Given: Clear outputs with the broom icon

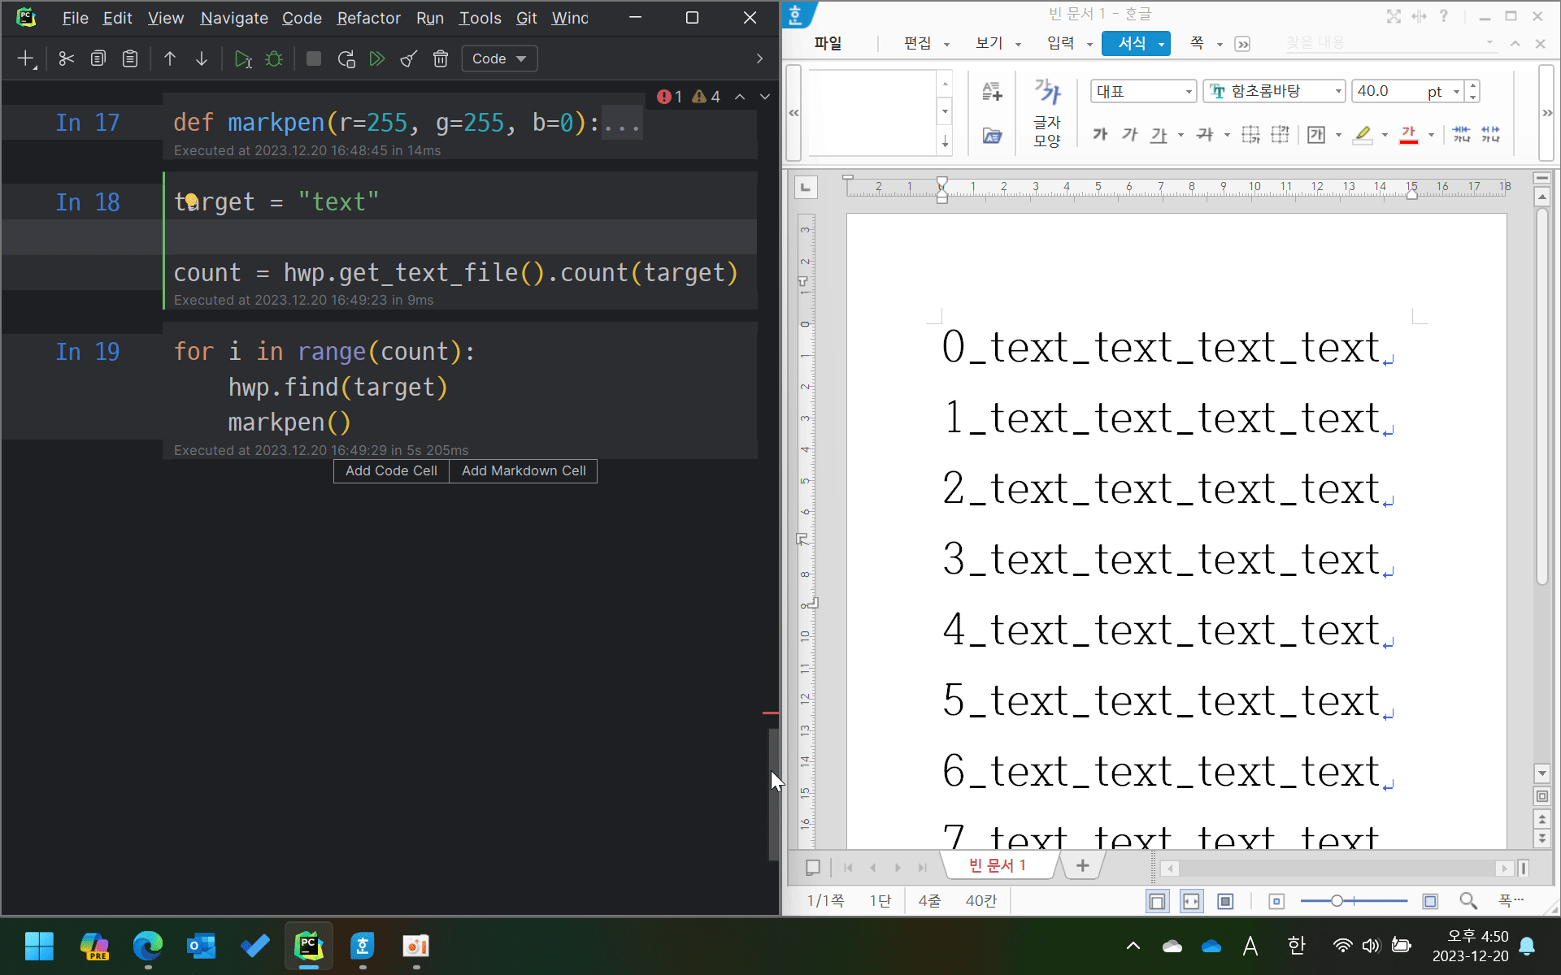Looking at the screenshot, I should 409,58.
